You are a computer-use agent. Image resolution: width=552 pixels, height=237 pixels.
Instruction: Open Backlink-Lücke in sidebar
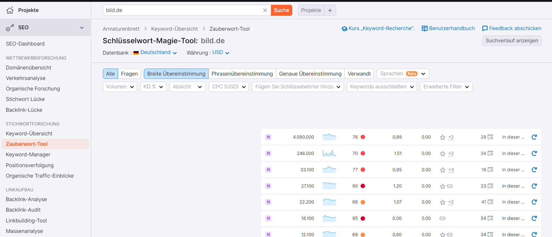pyautogui.click(x=24, y=110)
